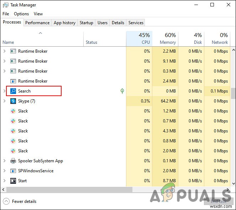The width and height of the screenshot is (236, 210).
Task: Switch to the Startup tab
Action: pos(86,23)
